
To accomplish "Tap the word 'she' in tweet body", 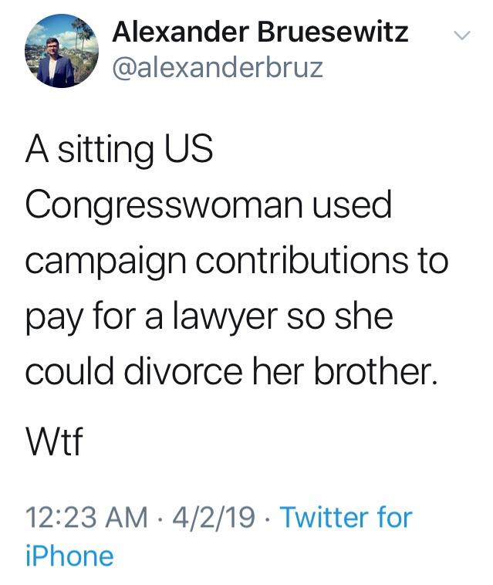I will pyautogui.click(x=363, y=316).
